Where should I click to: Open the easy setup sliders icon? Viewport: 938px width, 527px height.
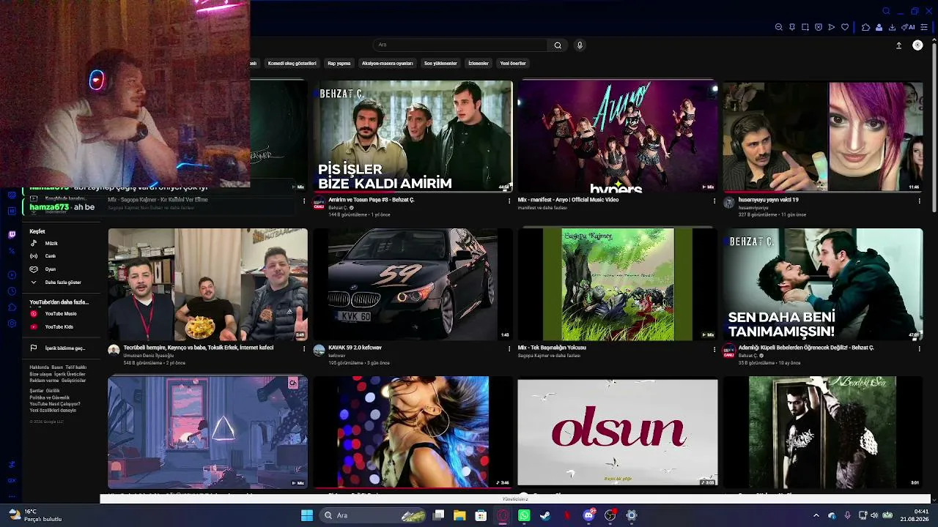pos(925,27)
